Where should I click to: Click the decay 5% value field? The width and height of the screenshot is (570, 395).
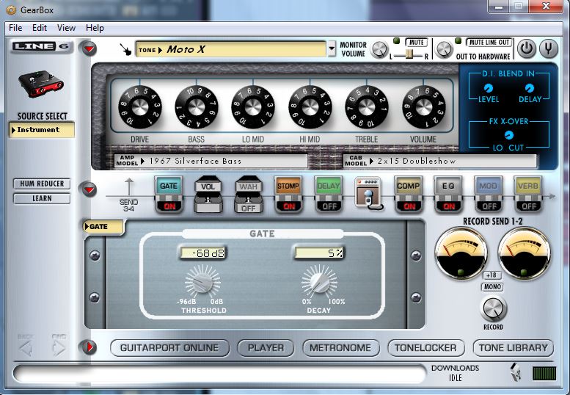pyautogui.click(x=319, y=253)
